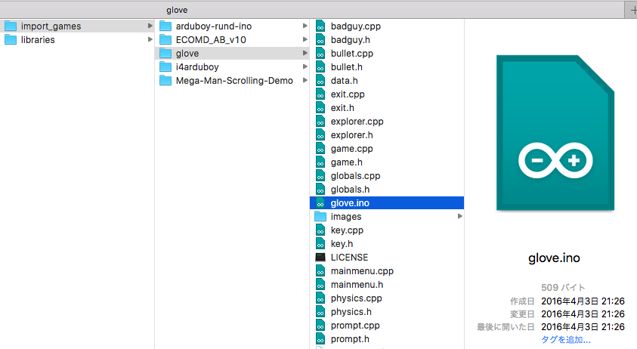Click the glove.ino preview file name
This screenshot has height=349, width=637.
point(554,258)
